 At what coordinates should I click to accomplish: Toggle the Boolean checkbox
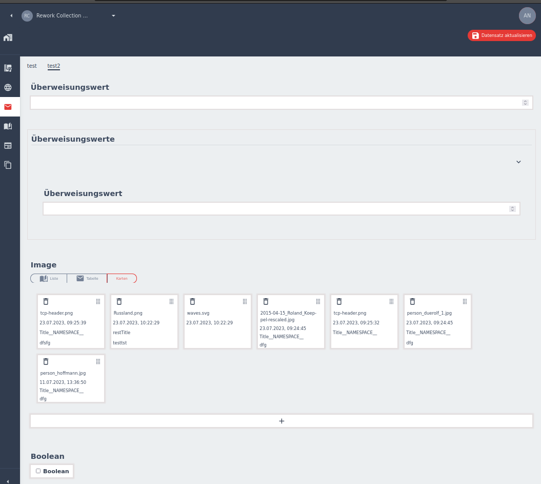point(38,471)
